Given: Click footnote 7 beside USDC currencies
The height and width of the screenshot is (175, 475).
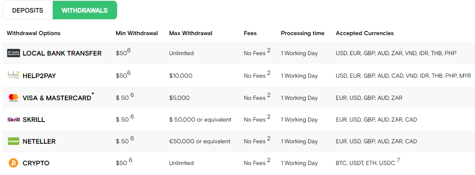Looking at the screenshot, I should [x=398, y=160].
